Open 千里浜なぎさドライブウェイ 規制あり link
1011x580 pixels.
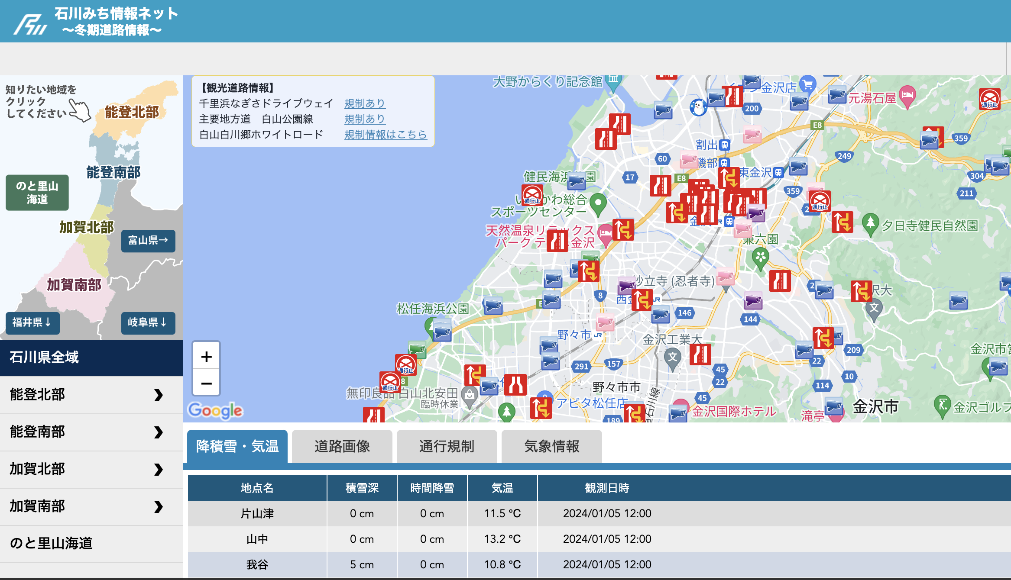coord(364,103)
